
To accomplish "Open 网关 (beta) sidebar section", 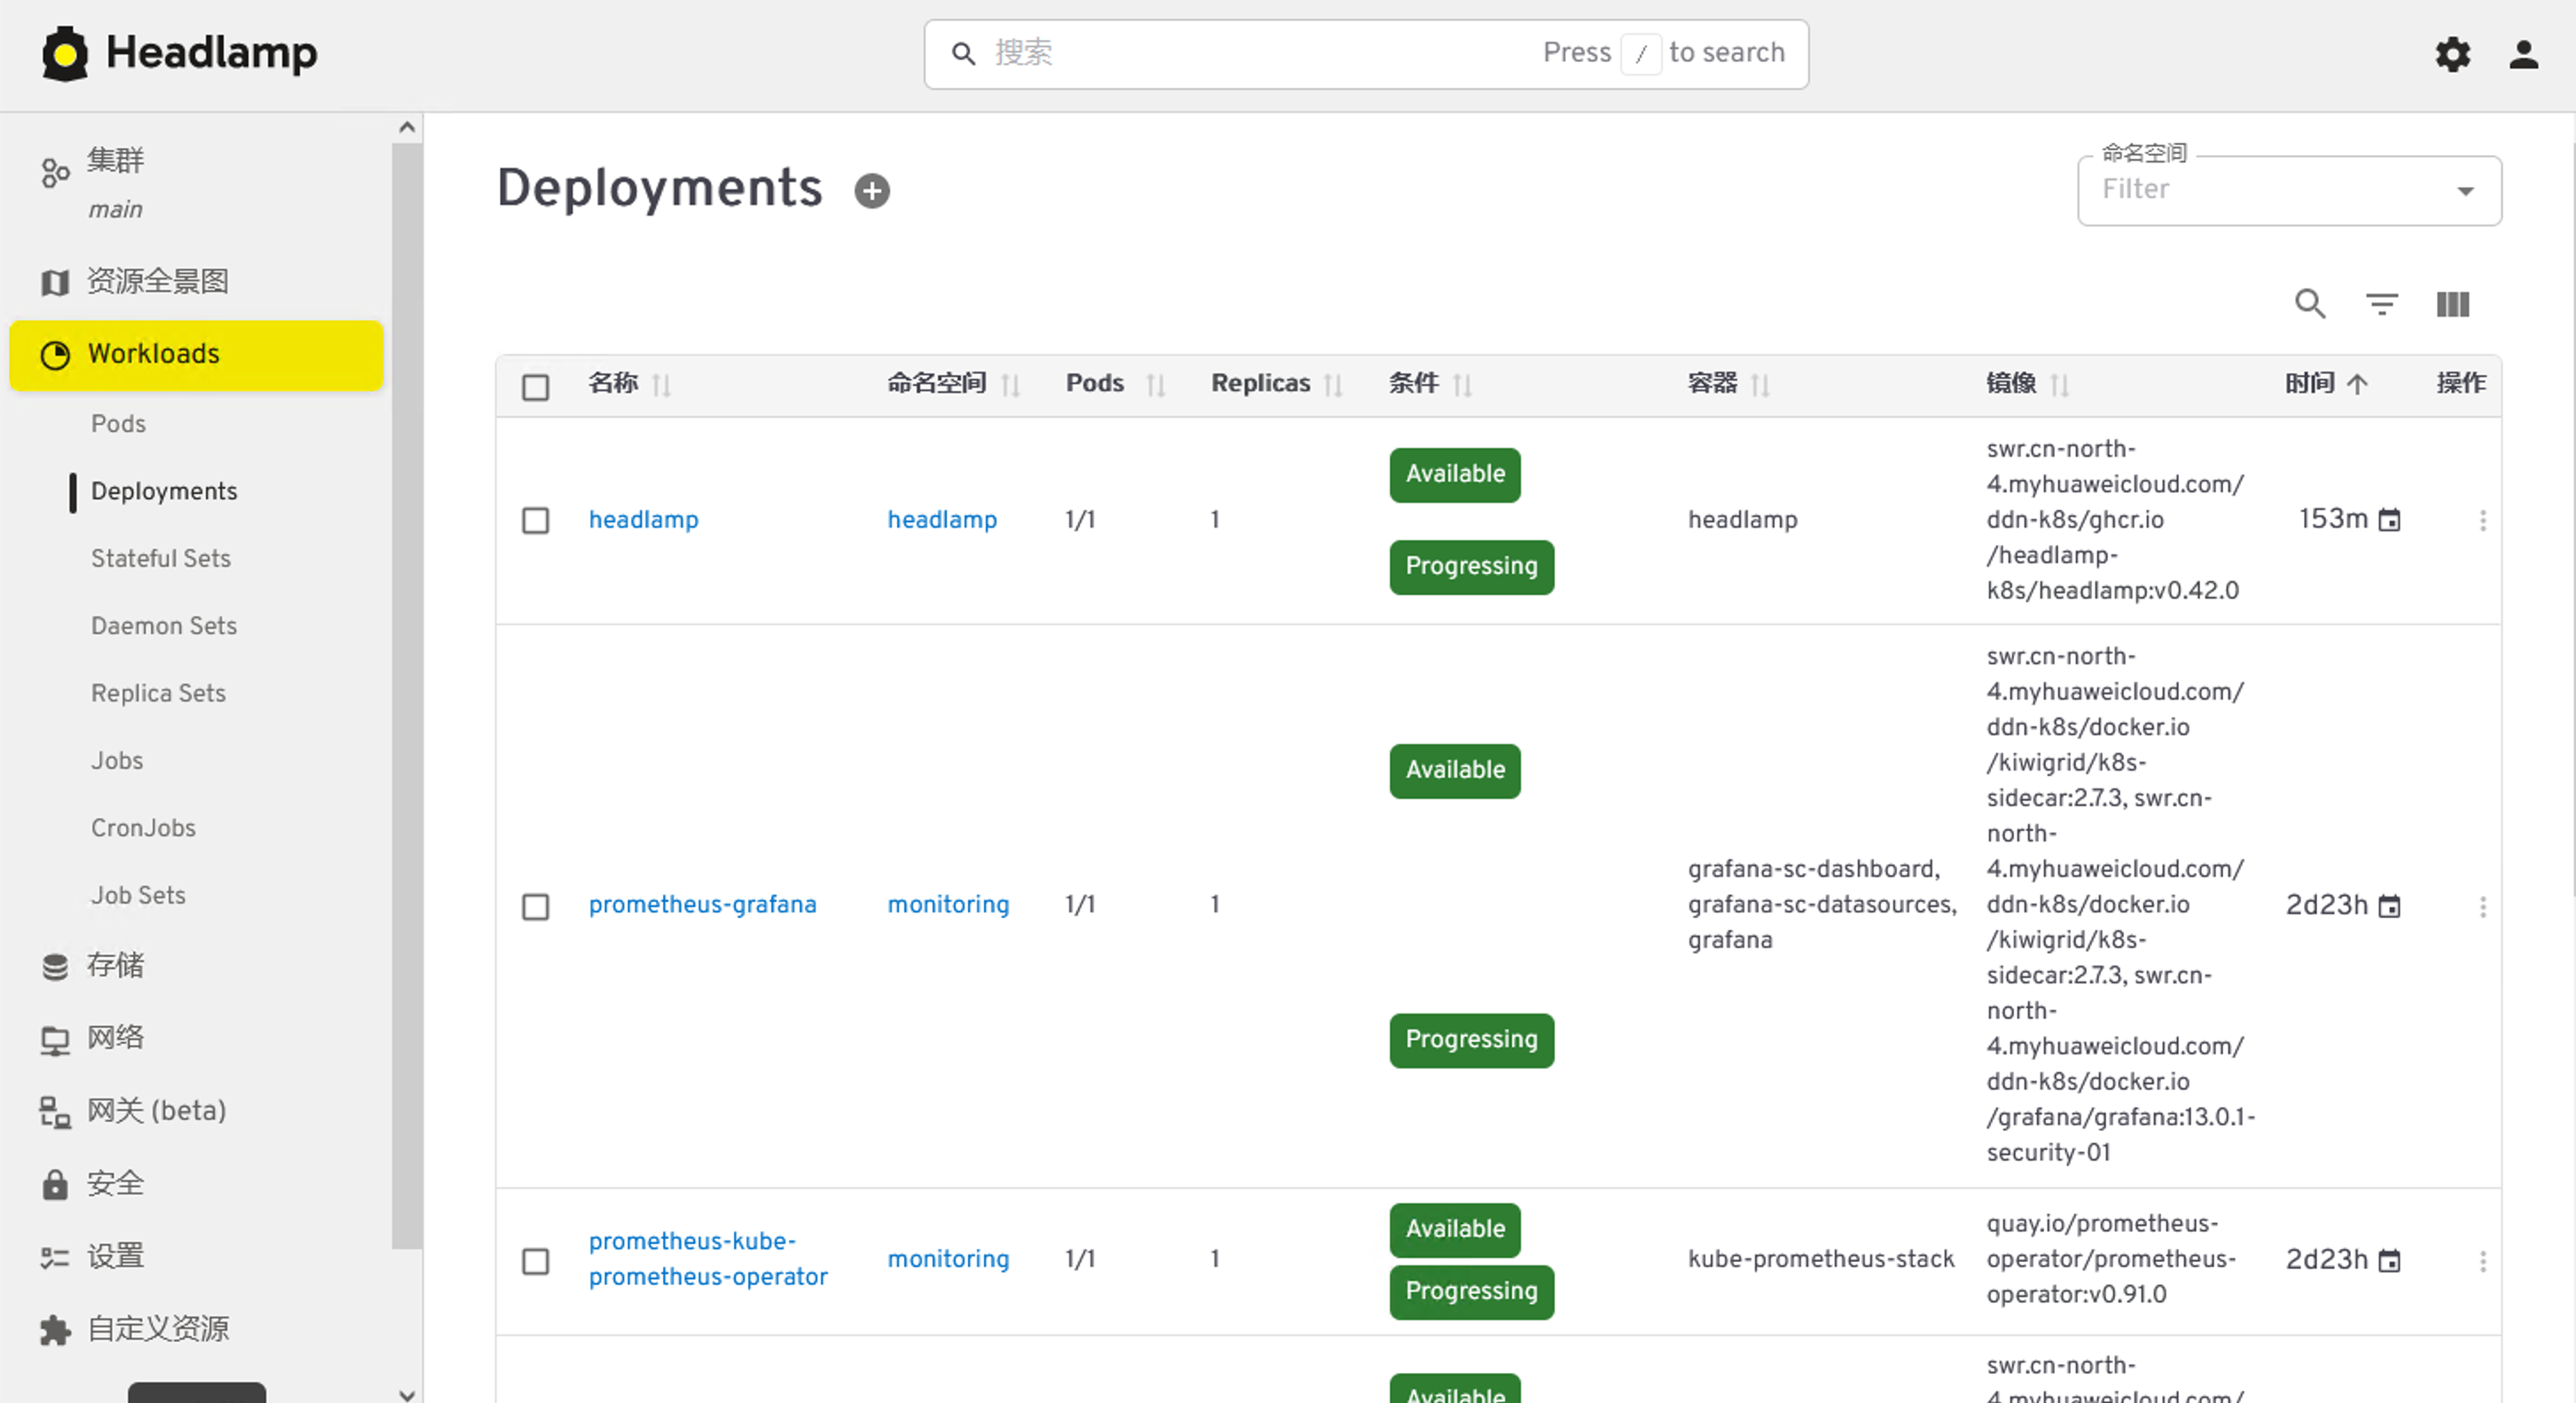I will 196,1111.
